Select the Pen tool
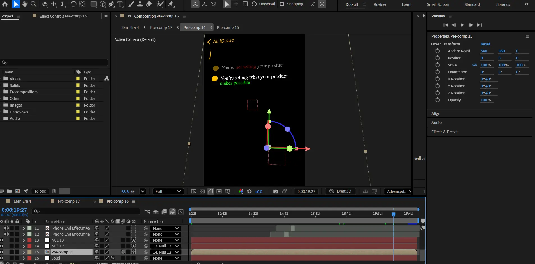The image size is (535, 264). pyautogui.click(x=111, y=4)
